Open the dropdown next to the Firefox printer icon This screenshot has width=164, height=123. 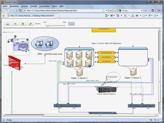click(x=141, y=15)
